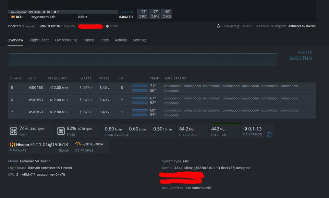Click the 84.2 Mb free space tile

[x=192, y=131]
